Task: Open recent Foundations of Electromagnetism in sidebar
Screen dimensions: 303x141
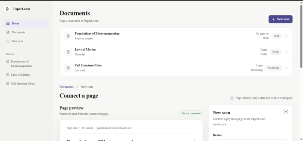Action: (x=26, y=64)
